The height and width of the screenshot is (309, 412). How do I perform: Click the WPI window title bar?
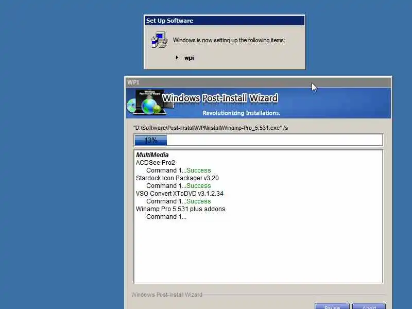pos(259,82)
